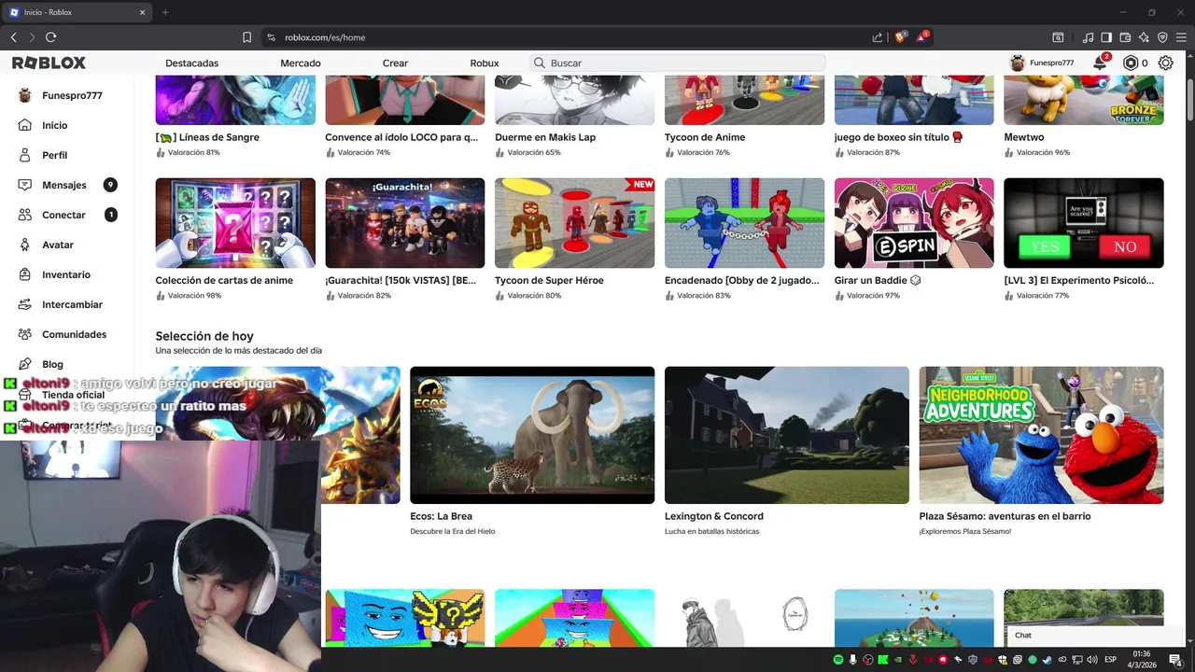
Task: Open Colección de cartas de anime thumbnail
Action: [235, 223]
